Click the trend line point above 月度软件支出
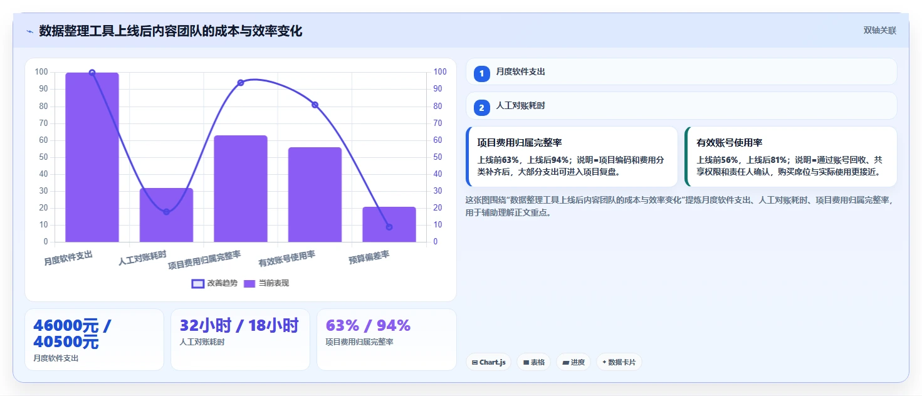 point(92,73)
